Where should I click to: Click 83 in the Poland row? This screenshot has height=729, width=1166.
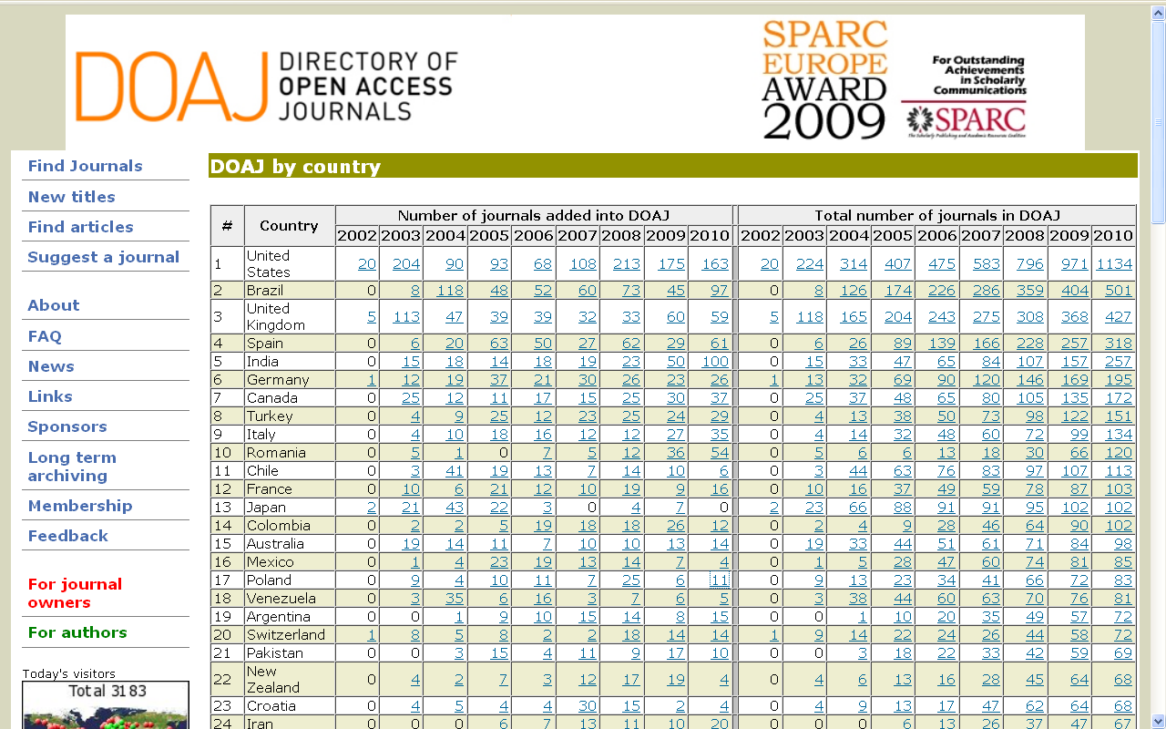coord(1123,580)
